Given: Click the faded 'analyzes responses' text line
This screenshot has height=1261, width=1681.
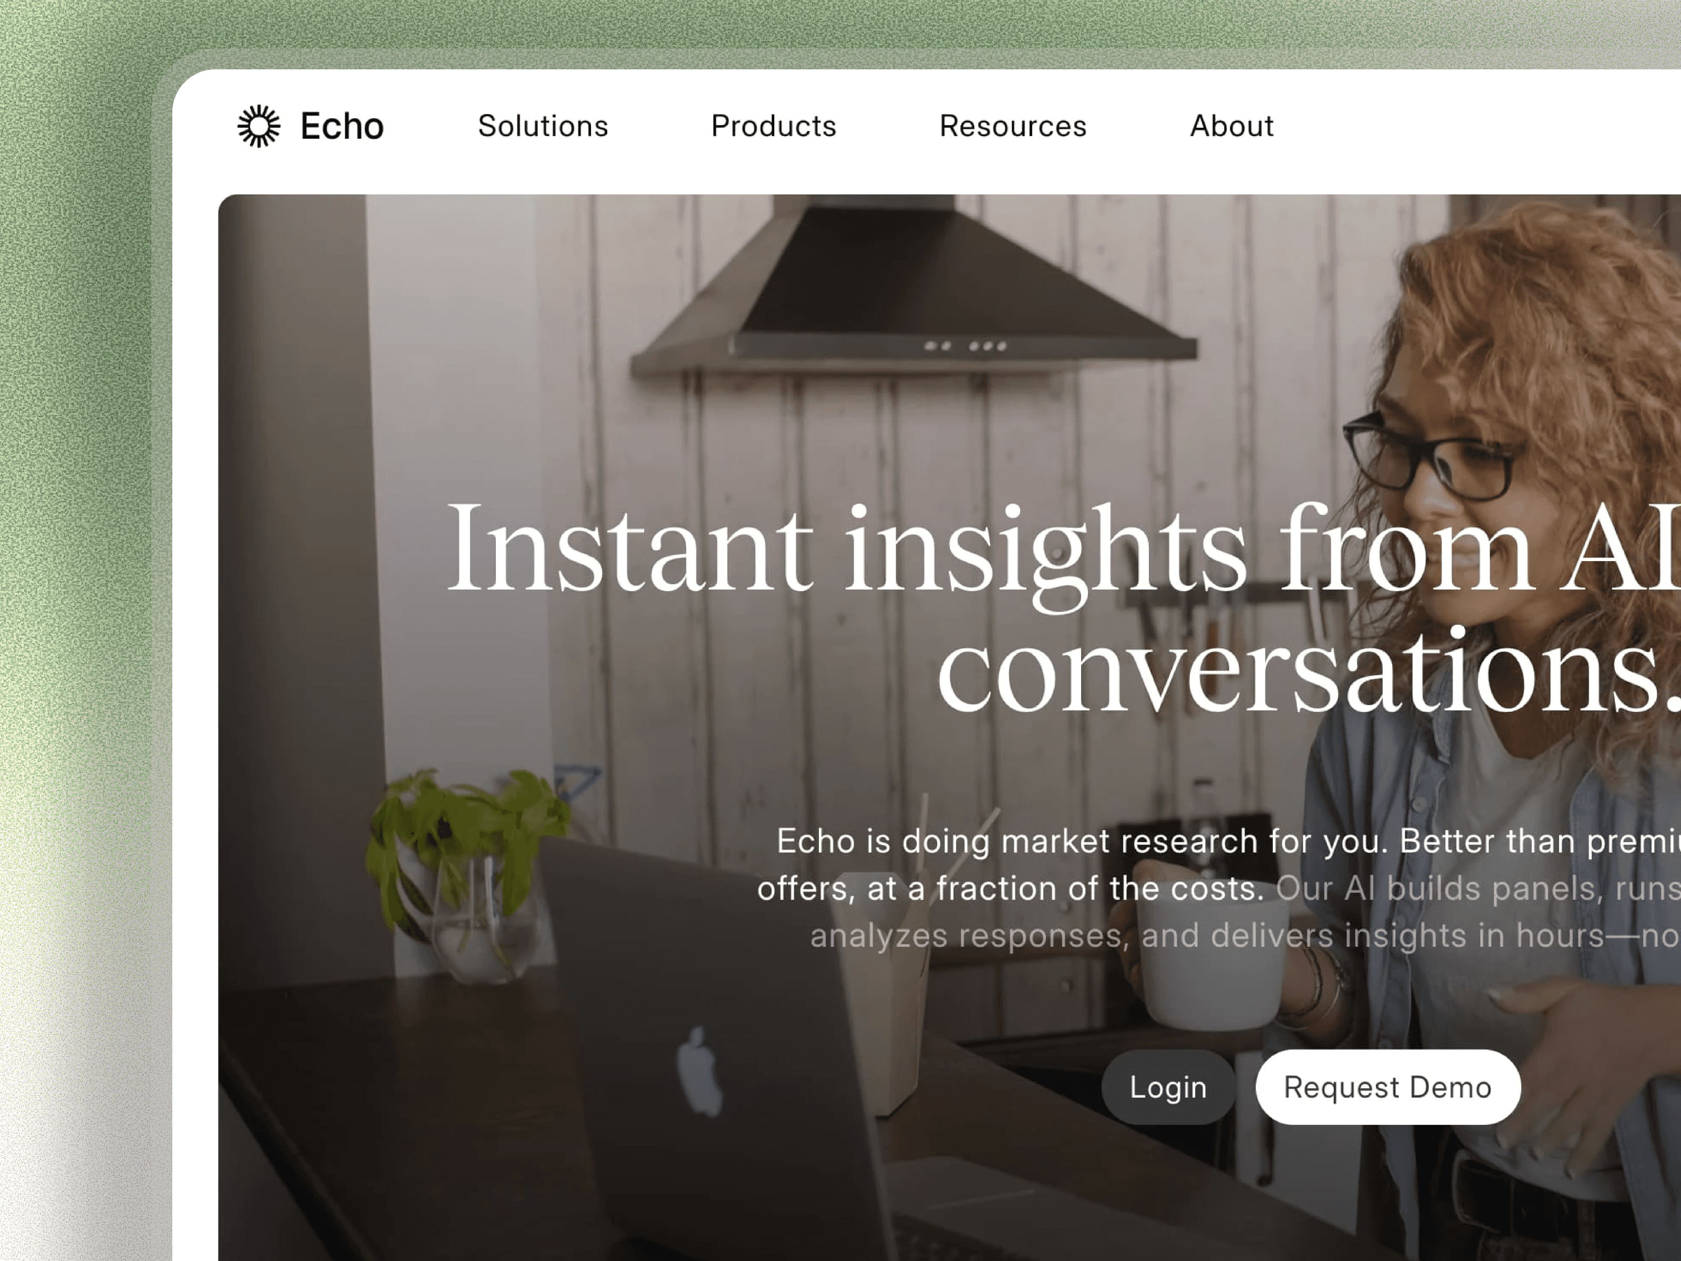Looking at the screenshot, I should coord(1245,936).
